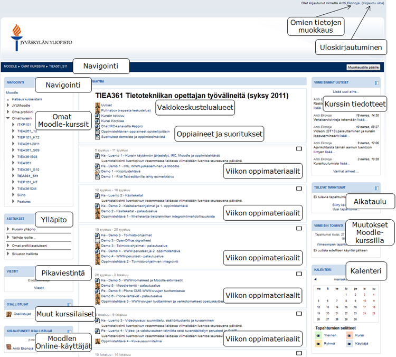Image resolution: width=396 pixels, height=357 pixels.
Task: Click the icon beside Demo 2 - Käsitekartat - palautusalue
Action: click(98, 211)
